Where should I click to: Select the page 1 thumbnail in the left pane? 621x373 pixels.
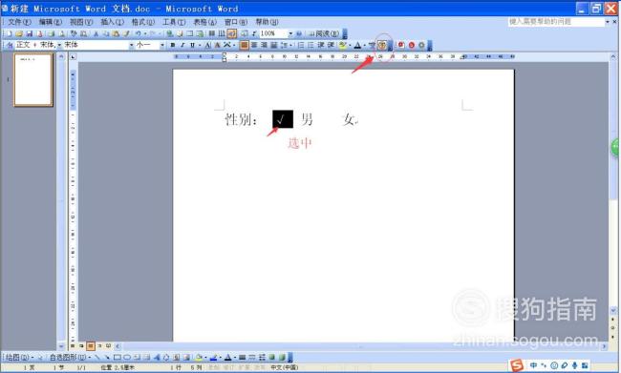click(33, 80)
